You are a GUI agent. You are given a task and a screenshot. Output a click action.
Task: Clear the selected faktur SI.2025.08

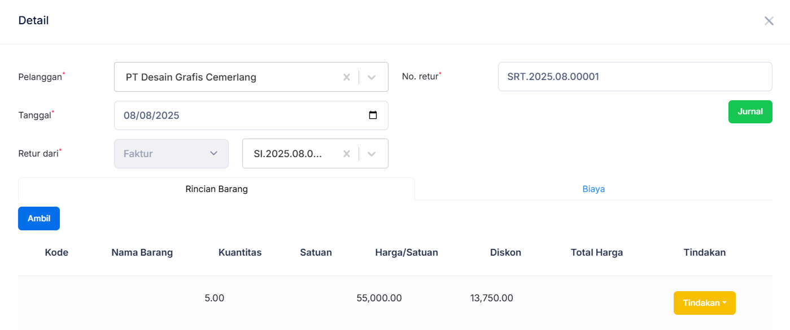(x=346, y=153)
